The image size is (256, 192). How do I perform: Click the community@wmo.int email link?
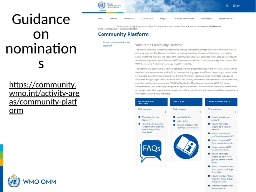coord(211,26)
